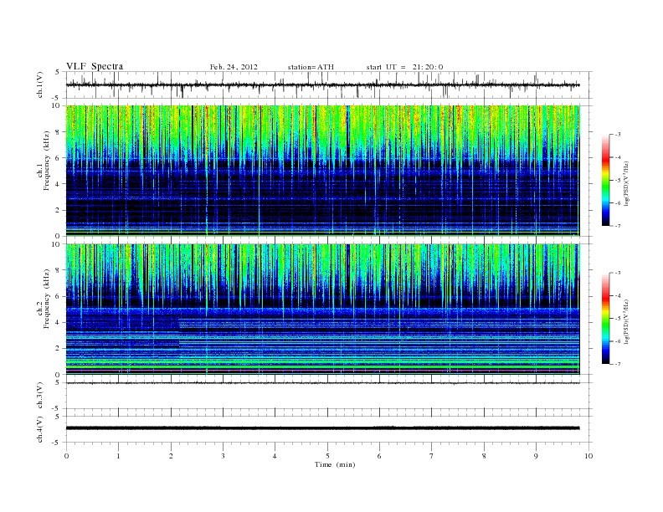Image resolution: width=663 pixels, height=512 pixels.
Task: Click the "log(PSD)(V²/Hz)" label beside ch.1 color bar
Action: pyautogui.click(x=627, y=183)
